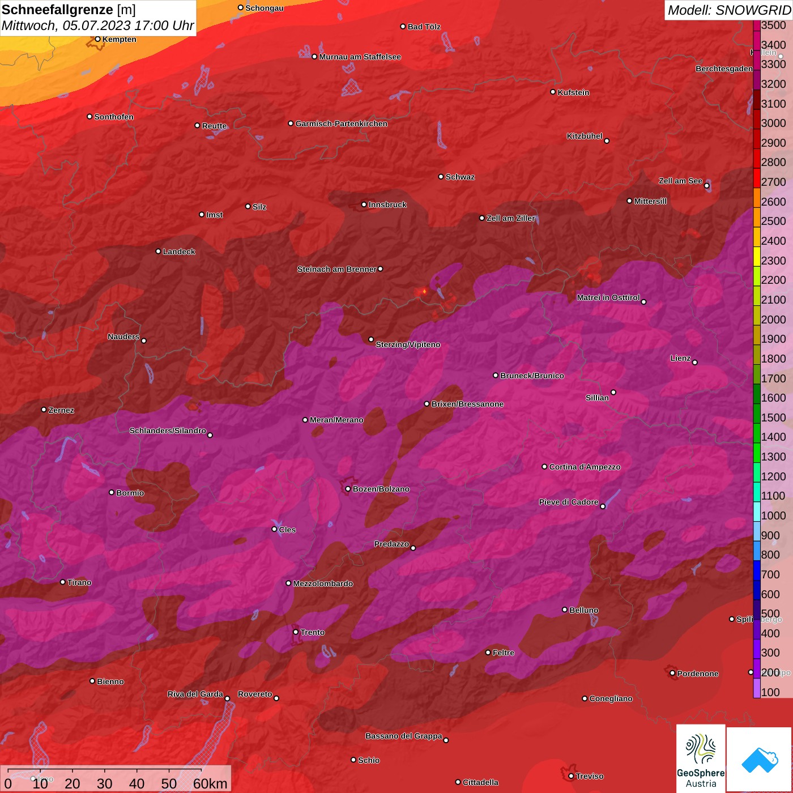Click the Brixen/Bressanone label

coord(467,404)
